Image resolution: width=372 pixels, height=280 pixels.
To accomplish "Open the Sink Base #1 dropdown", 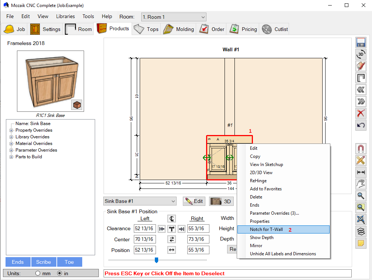I will point(140,201).
